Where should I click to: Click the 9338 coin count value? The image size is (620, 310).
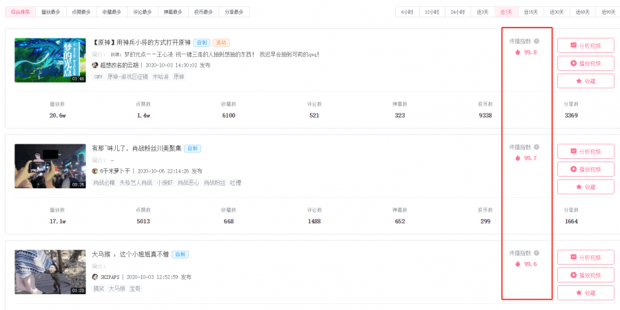(x=485, y=115)
